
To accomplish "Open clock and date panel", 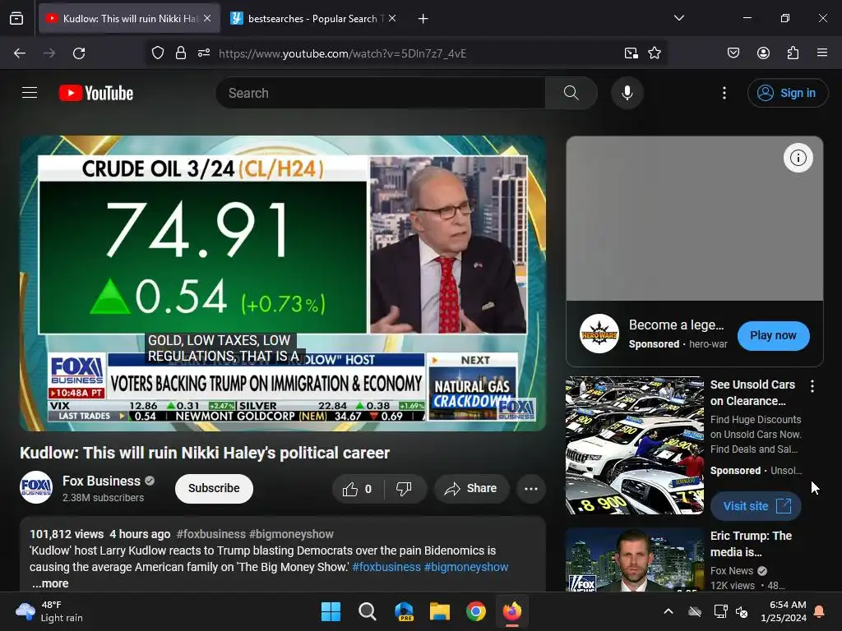I will coord(784,611).
